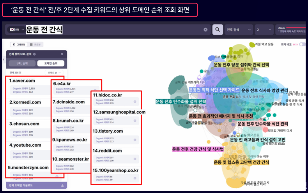This screenshot has height=193, width=308.
Task: Toggle the 과거 비교 BETA switch
Action: pos(303,44)
